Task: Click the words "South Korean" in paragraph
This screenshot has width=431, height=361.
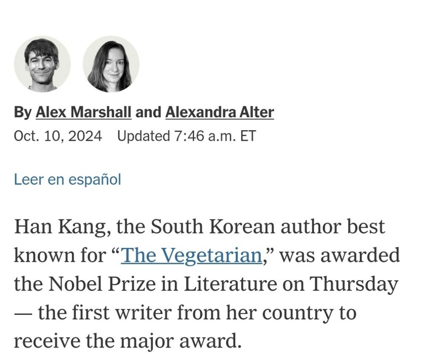Action: [213, 227]
